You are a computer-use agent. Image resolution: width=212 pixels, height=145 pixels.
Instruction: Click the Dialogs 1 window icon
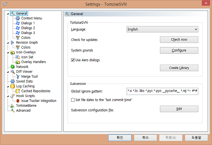point(18,23)
